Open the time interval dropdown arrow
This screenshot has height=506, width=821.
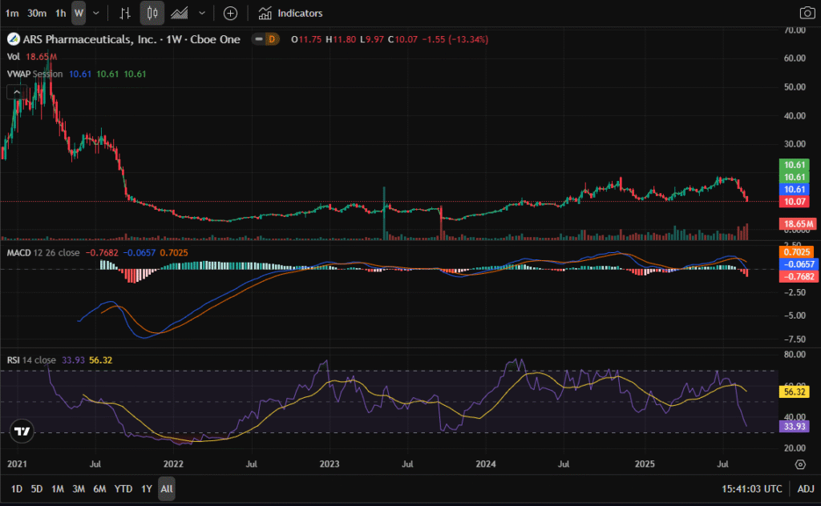tap(96, 13)
